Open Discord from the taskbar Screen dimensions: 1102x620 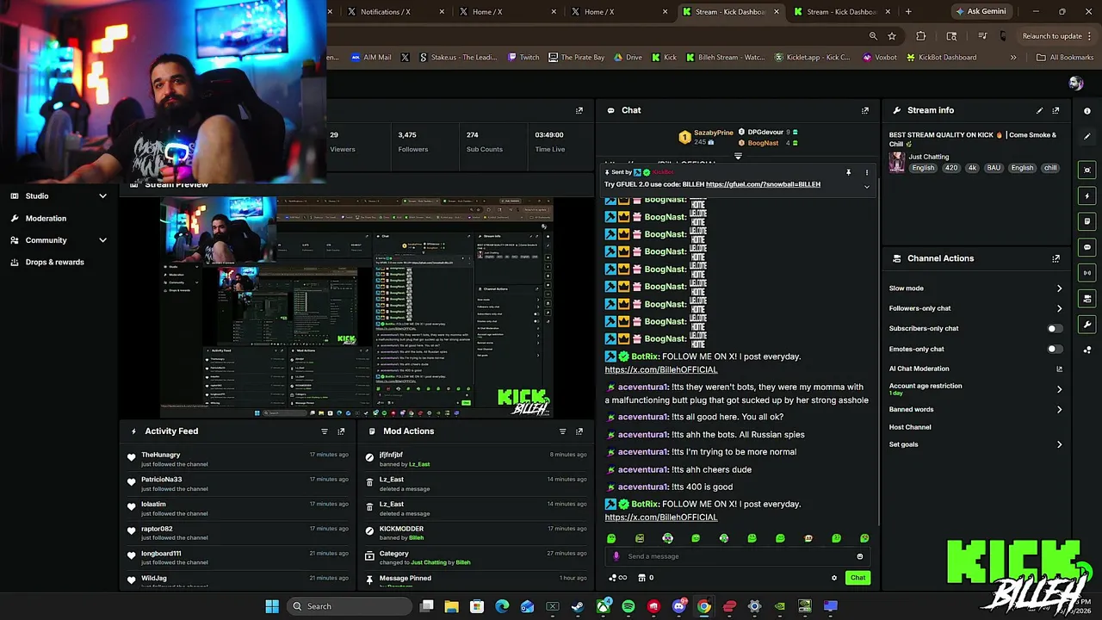point(679,606)
